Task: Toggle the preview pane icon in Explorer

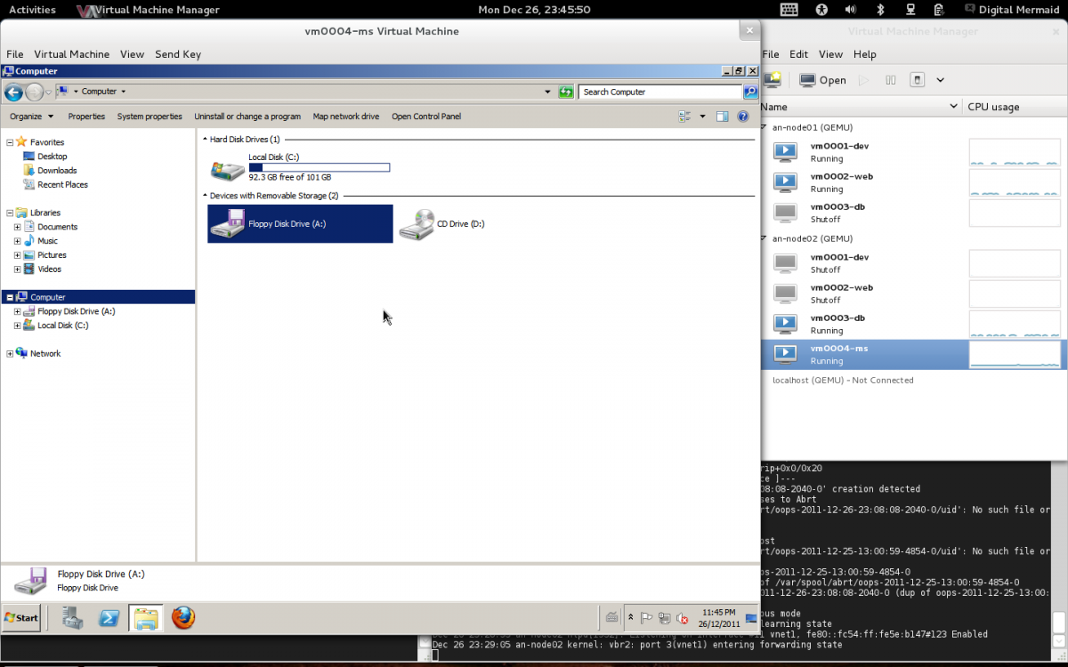Action: pyautogui.click(x=722, y=117)
